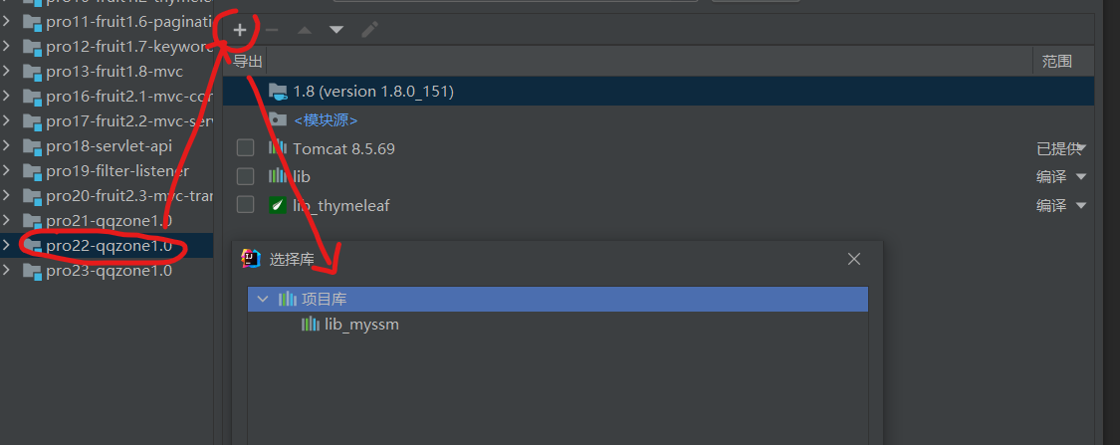Click the 范围 column header
Screen dimensions: 1120x445
tap(1056, 62)
